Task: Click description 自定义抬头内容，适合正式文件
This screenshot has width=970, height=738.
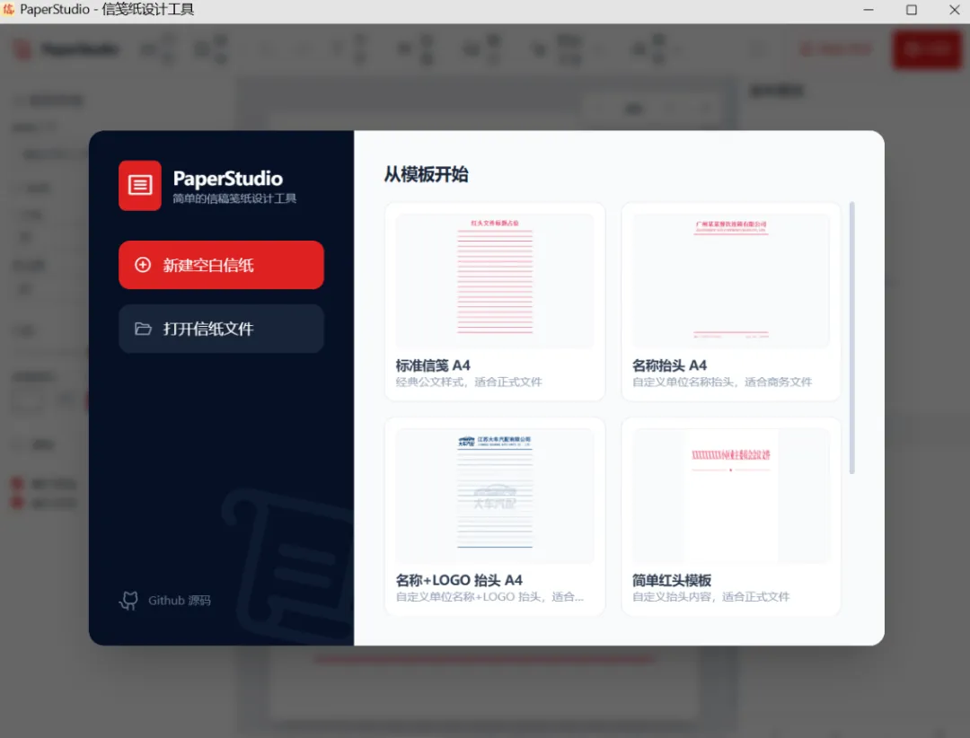Action: click(x=710, y=597)
